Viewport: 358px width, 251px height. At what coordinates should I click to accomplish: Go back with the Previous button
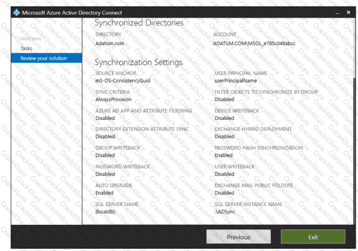239,237
